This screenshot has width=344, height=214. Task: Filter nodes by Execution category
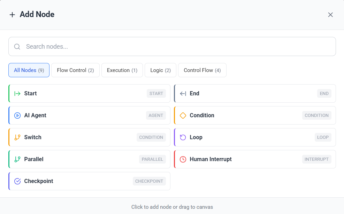click(x=122, y=70)
